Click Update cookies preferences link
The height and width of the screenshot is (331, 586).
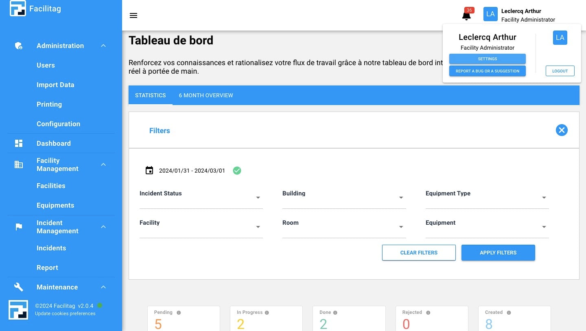coord(65,313)
